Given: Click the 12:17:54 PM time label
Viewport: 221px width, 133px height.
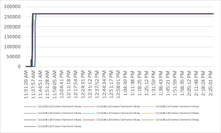Looking at the screenshot, I should coord(76,84).
